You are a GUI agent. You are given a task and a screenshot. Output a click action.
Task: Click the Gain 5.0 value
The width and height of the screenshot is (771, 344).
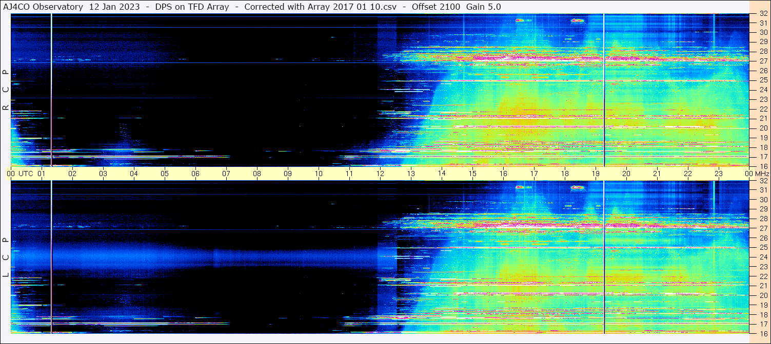click(484, 7)
